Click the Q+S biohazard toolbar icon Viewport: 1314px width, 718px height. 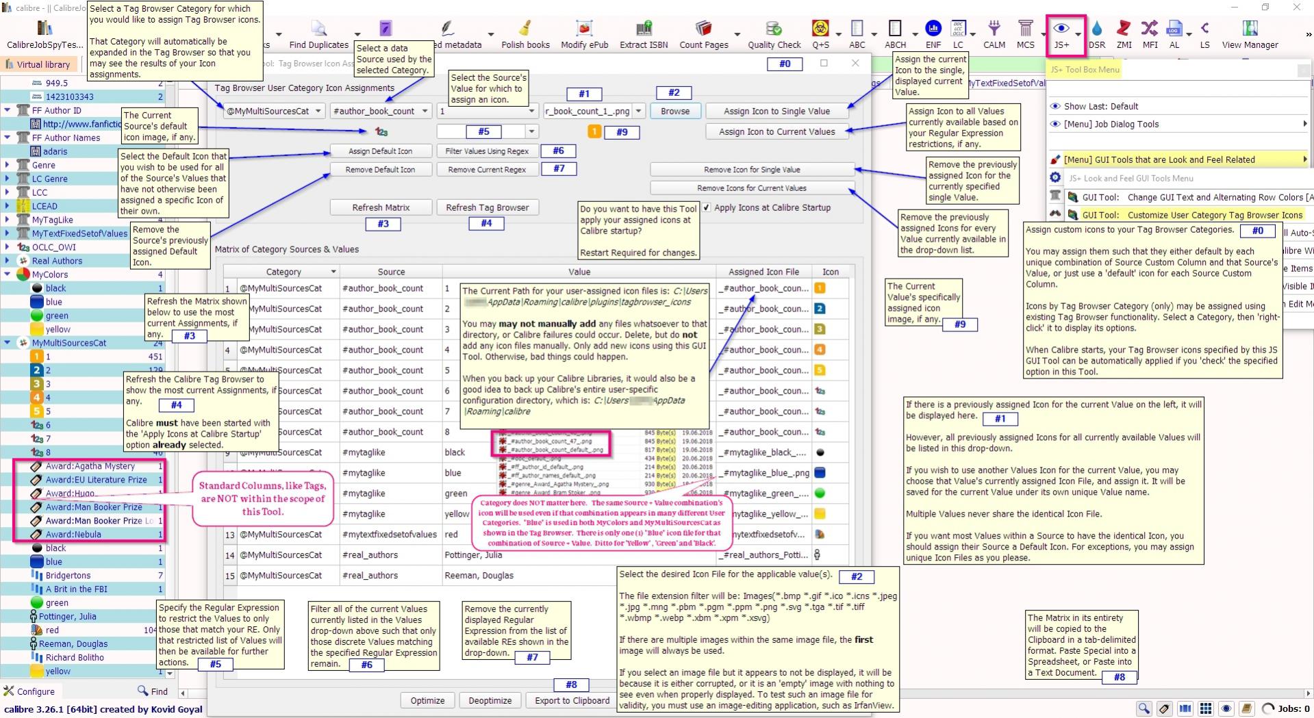click(x=820, y=29)
